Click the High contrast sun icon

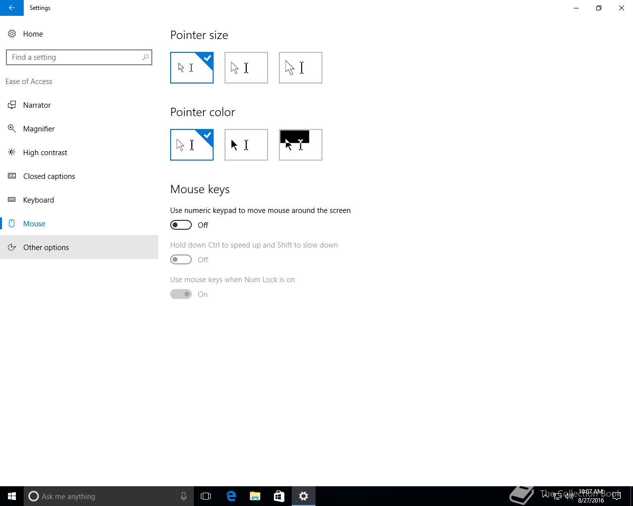(x=12, y=152)
